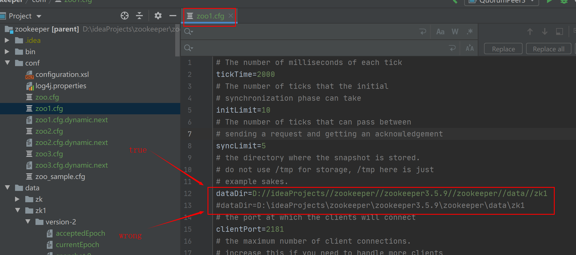Screen dimensions: 576x255
Task: Toggle Preserve Case option
Action: point(470,48)
